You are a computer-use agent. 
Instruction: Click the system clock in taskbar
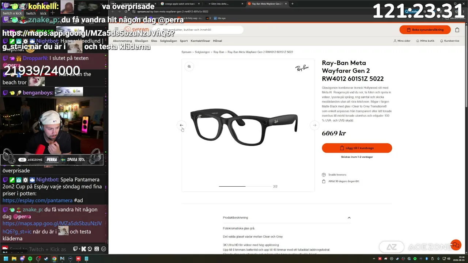click(460, 259)
